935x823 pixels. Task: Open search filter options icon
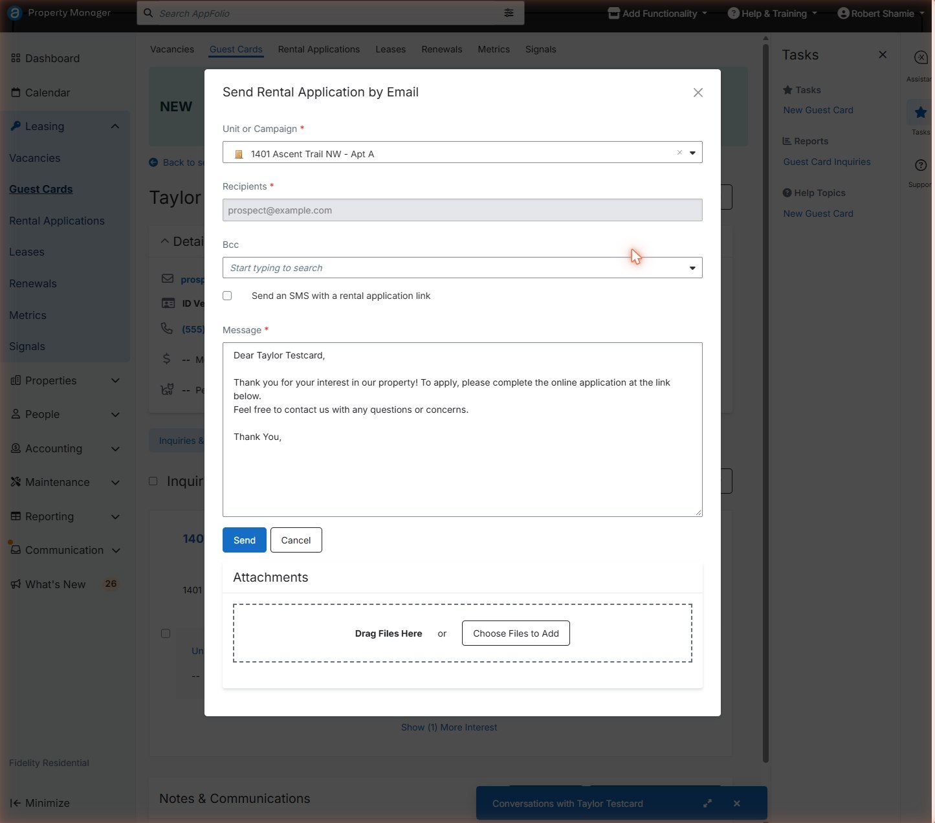pos(509,13)
